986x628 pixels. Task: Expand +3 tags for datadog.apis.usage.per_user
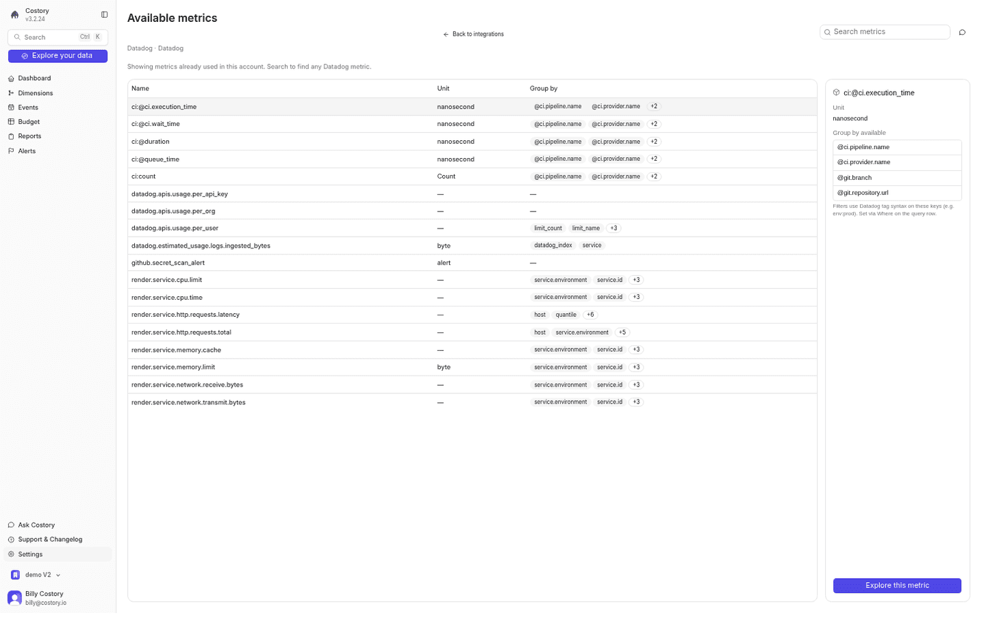pyautogui.click(x=614, y=228)
